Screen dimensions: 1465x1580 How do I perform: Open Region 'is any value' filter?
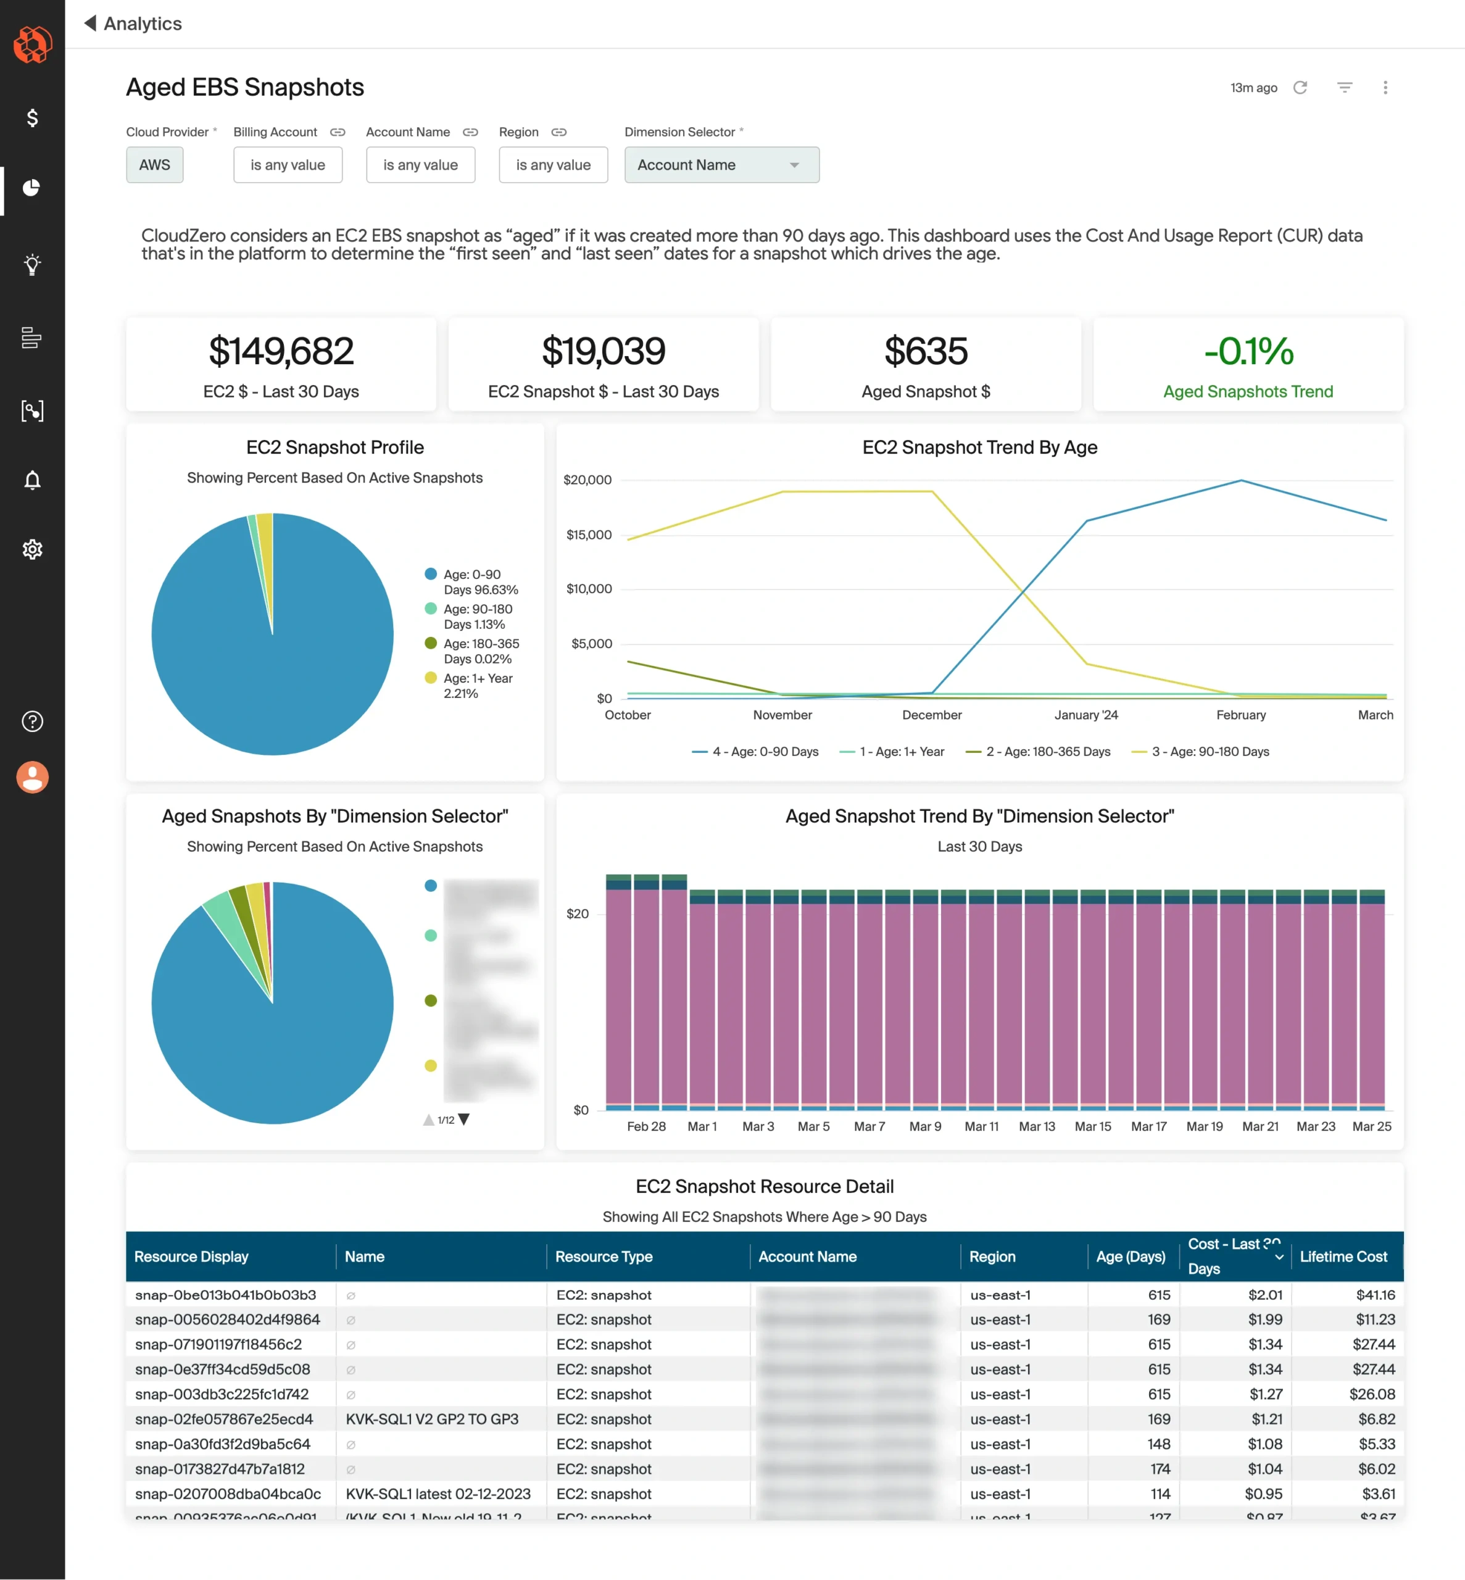pyautogui.click(x=554, y=165)
